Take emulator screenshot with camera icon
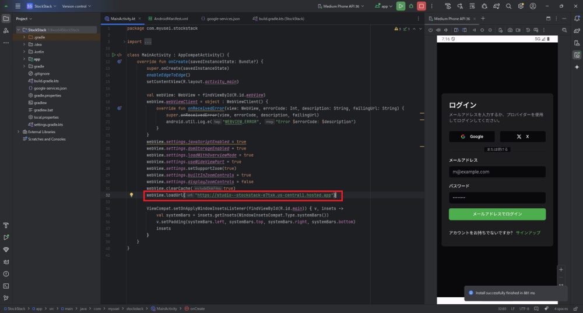This screenshot has width=583, height=313. coord(510,30)
